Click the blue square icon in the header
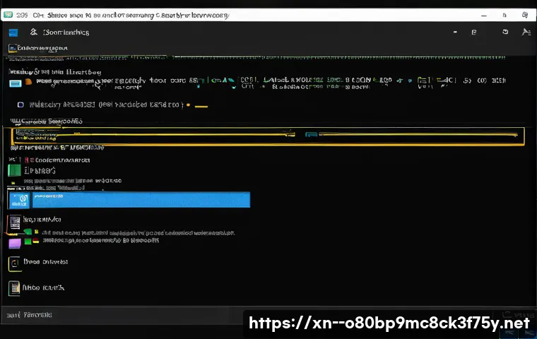 (13, 32)
